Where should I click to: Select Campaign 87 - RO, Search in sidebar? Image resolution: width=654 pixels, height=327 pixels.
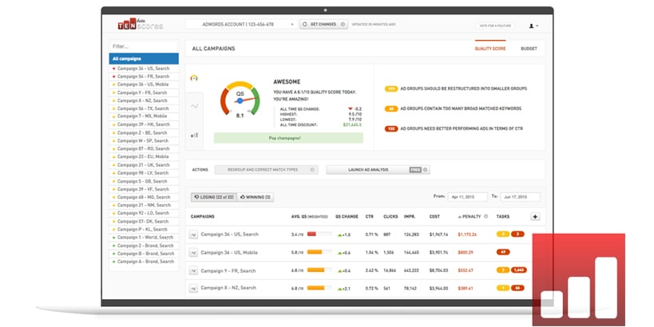coord(144,148)
